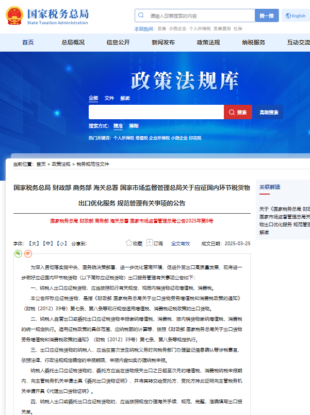310x415 pixels.
Task: Select the 文件 search tab
Action: tap(109, 98)
